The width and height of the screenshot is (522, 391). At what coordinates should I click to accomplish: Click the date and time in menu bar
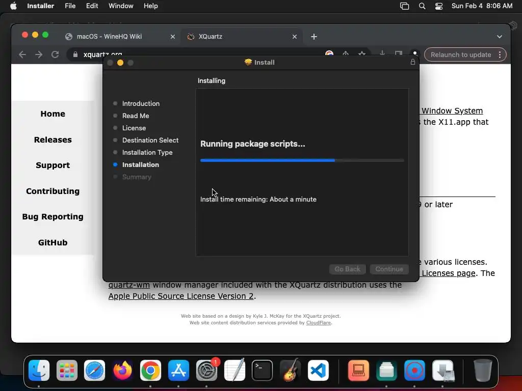(482, 6)
